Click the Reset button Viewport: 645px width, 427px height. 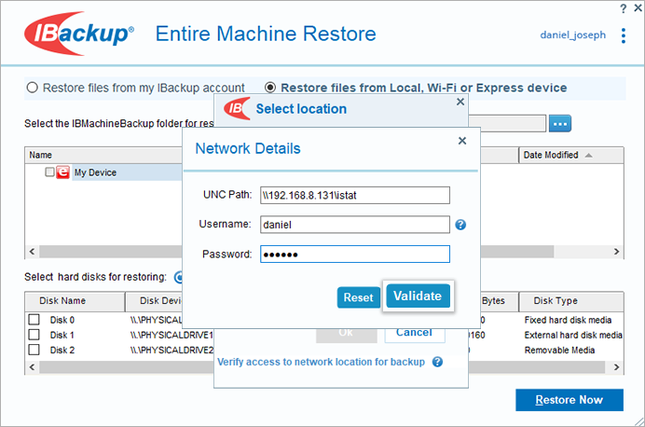(358, 297)
